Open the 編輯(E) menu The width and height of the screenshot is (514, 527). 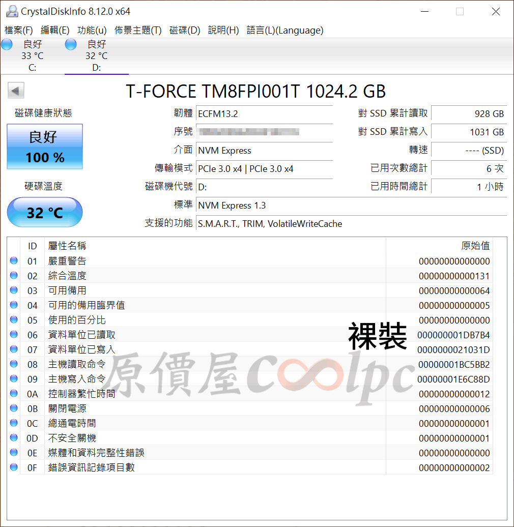click(x=55, y=30)
